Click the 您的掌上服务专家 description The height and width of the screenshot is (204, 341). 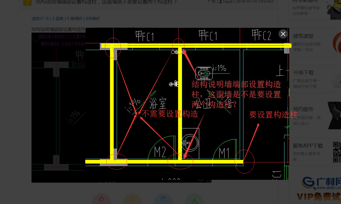(307, 156)
